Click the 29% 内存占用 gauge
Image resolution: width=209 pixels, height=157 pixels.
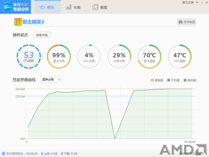point(119,56)
